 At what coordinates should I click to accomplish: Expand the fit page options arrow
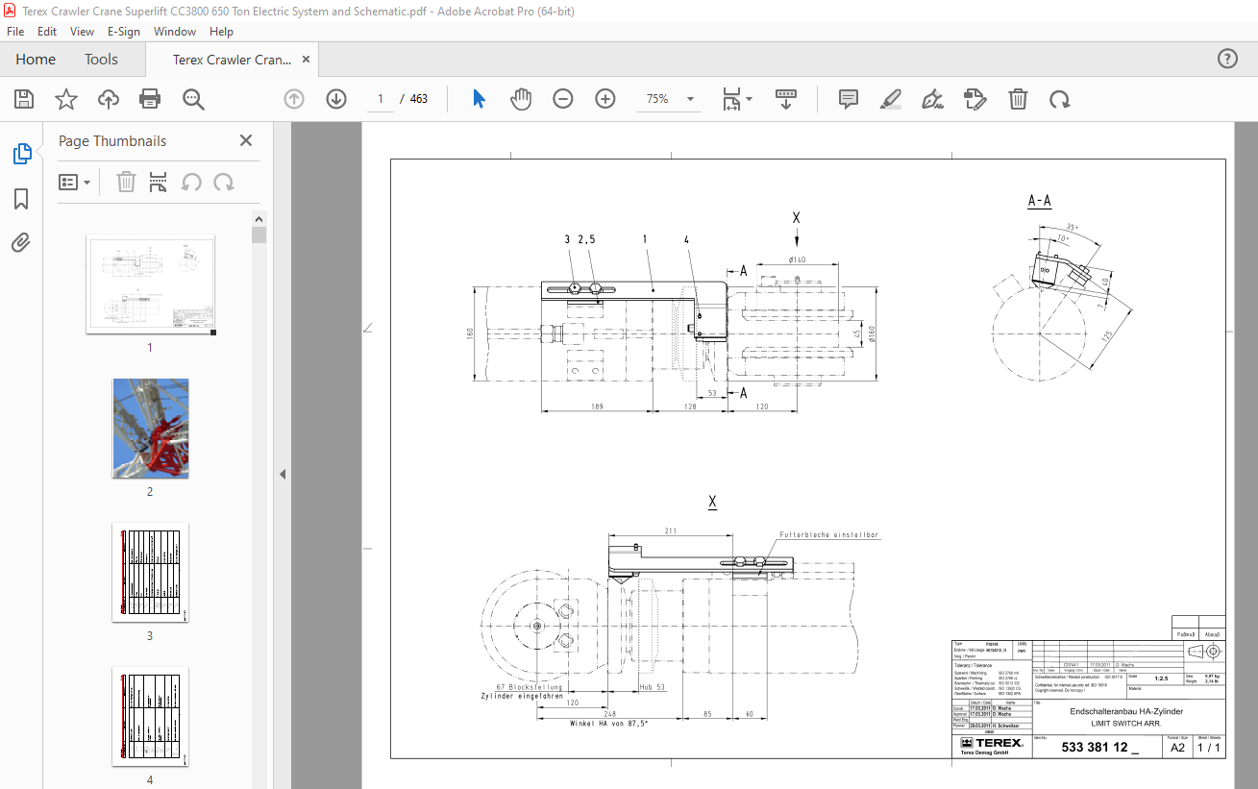(749, 99)
